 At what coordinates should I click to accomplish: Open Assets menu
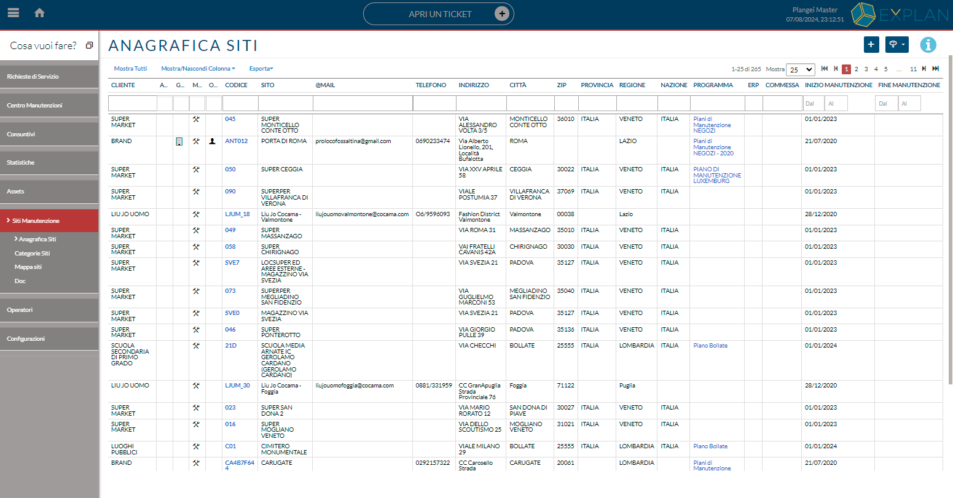49,192
